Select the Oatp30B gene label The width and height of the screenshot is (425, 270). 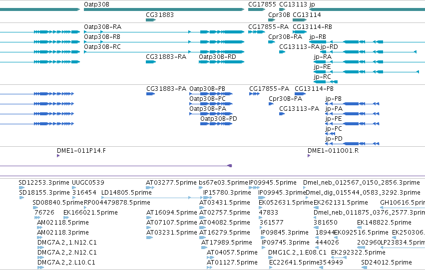[x=96, y=4]
